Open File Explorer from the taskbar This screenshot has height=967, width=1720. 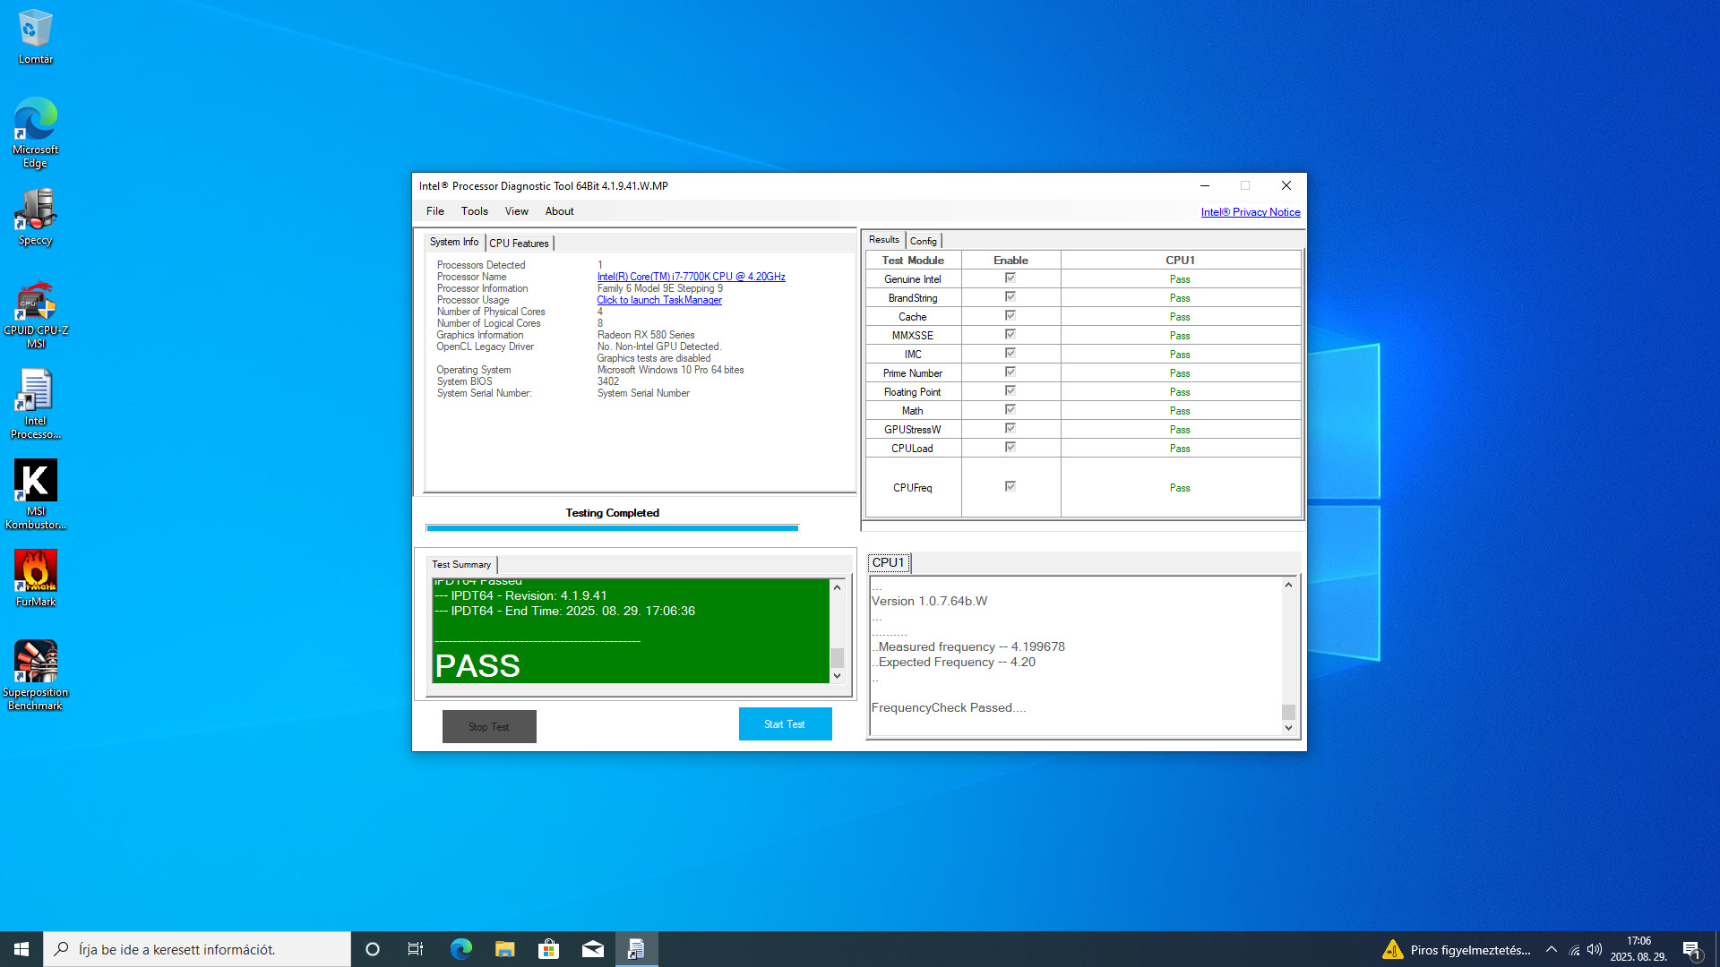pyautogui.click(x=504, y=949)
